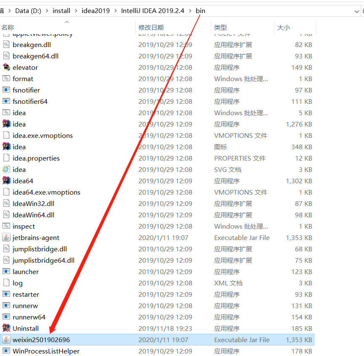Click the runnerw application icon

point(6,306)
